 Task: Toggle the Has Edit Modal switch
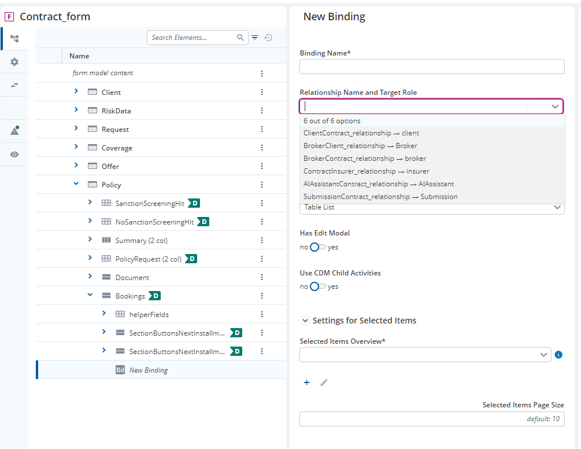coord(318,247)
